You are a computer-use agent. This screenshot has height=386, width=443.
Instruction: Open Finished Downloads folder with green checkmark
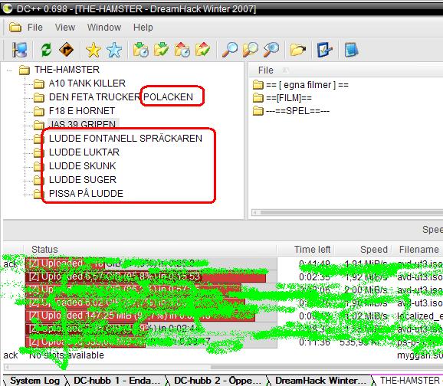pyautogui.click(x=161, y=50)
